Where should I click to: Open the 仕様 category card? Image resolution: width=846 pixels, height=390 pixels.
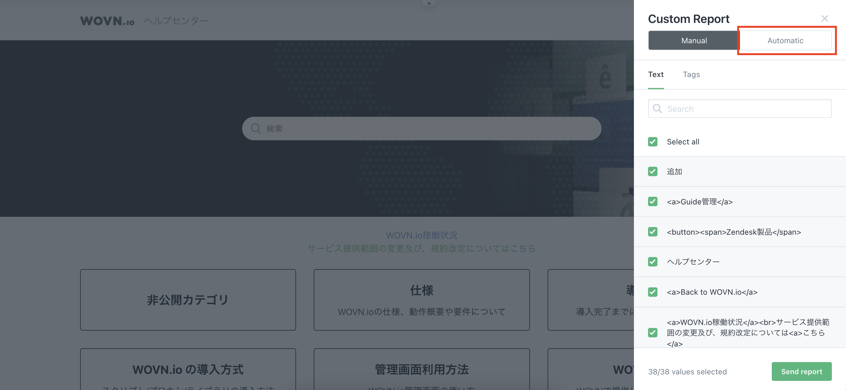[421, 300]
